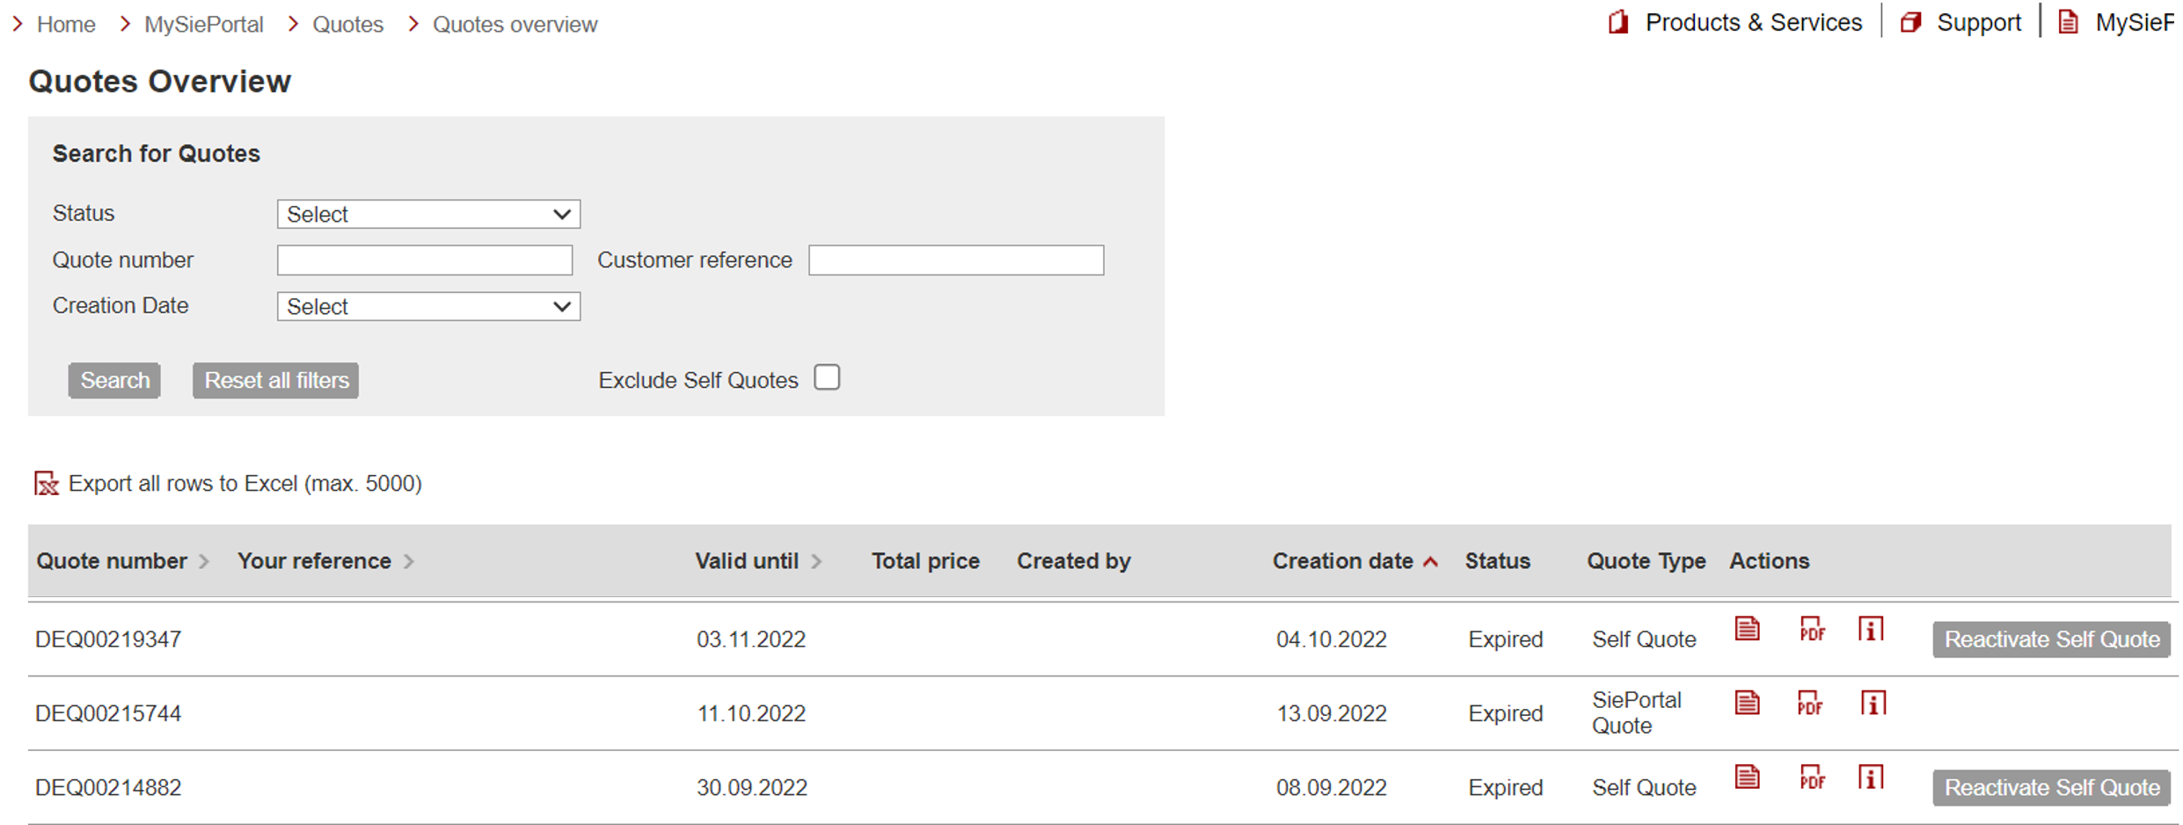Show info for quote DEQ00215744
This screenshot has height=825, width=2183.
click(1873, 704)
